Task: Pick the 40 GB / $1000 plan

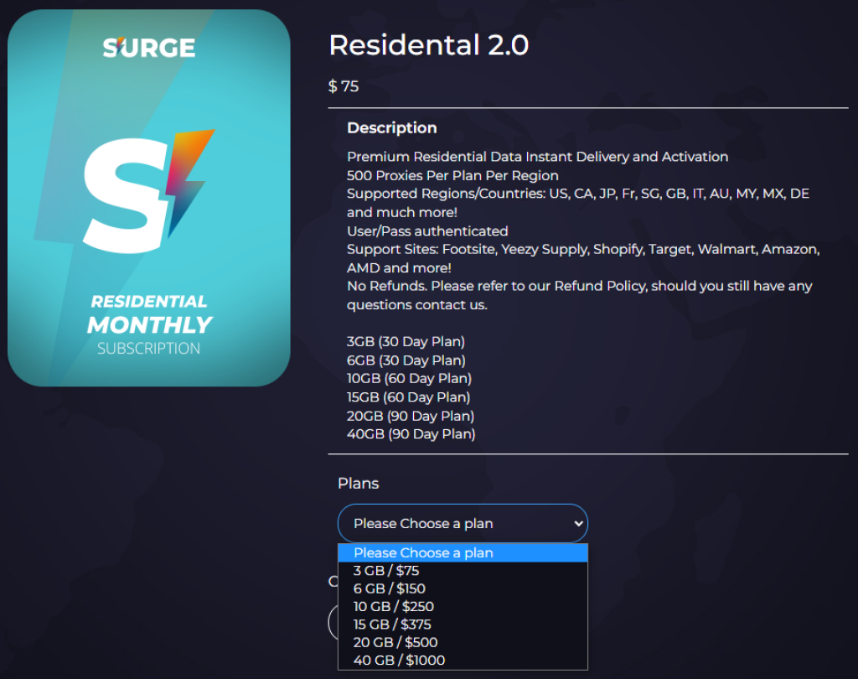Action: [399, 661]
